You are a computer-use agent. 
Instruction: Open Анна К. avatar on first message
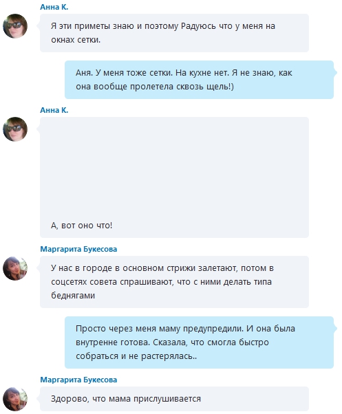click(x=15, y=26)
